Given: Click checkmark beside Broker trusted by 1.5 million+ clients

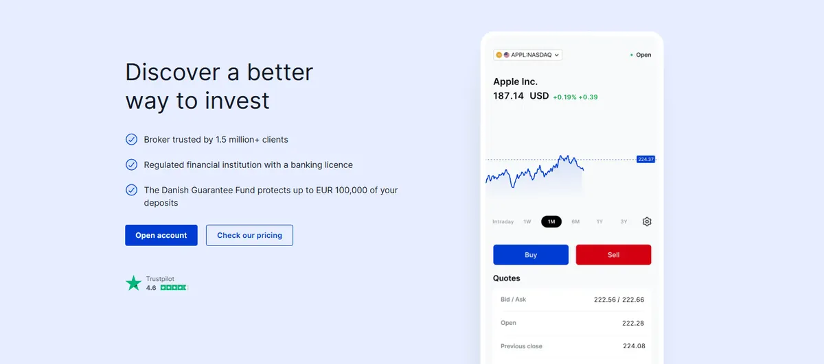Looking at the screenshot, I should pos(131,139).
